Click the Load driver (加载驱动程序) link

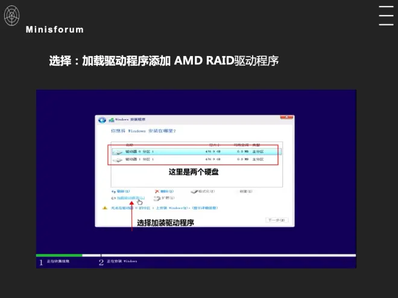pos(131,198)
